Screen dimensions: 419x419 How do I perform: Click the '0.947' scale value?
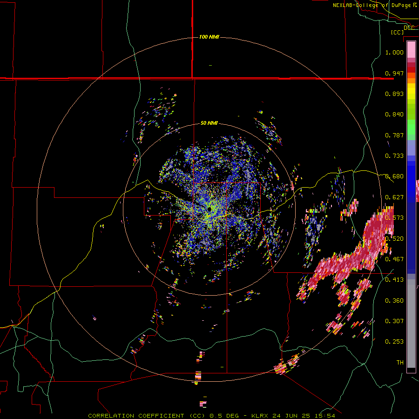394,73
